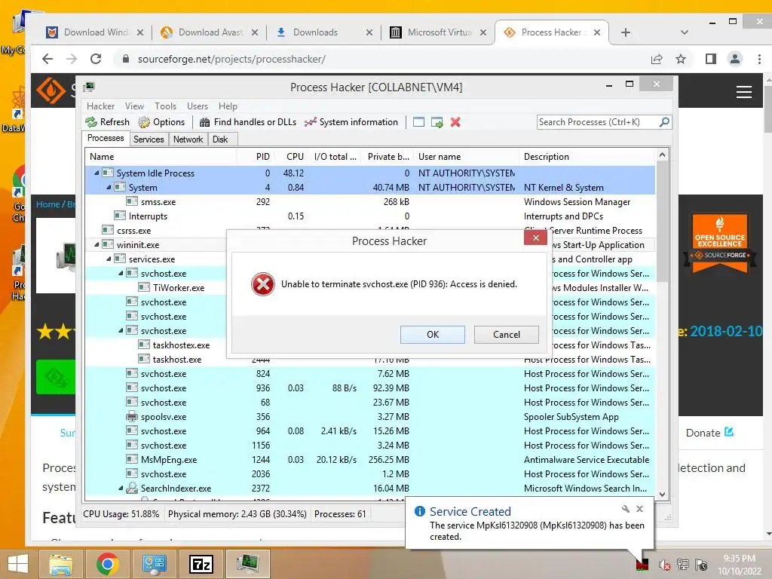Select the Processes tab
The image size is (772, 579).
tap(106, 139)
